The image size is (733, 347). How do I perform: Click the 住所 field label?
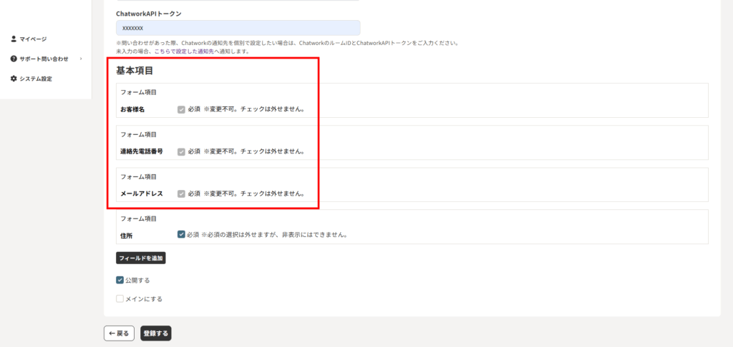click(127, 236)
